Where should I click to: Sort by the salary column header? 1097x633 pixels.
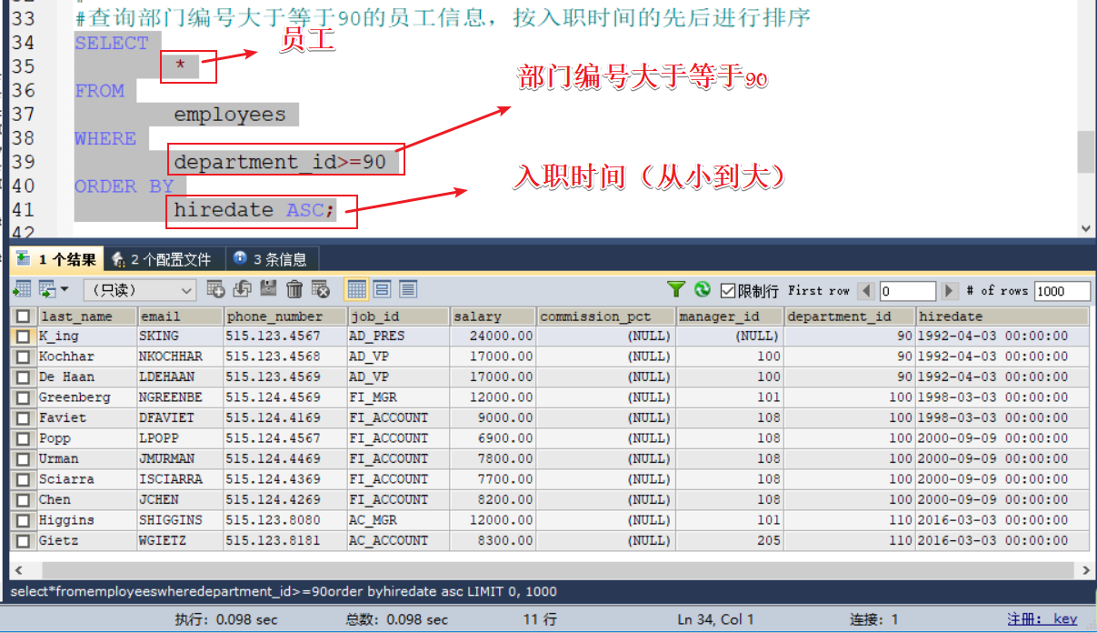click(x=493, y=316)
